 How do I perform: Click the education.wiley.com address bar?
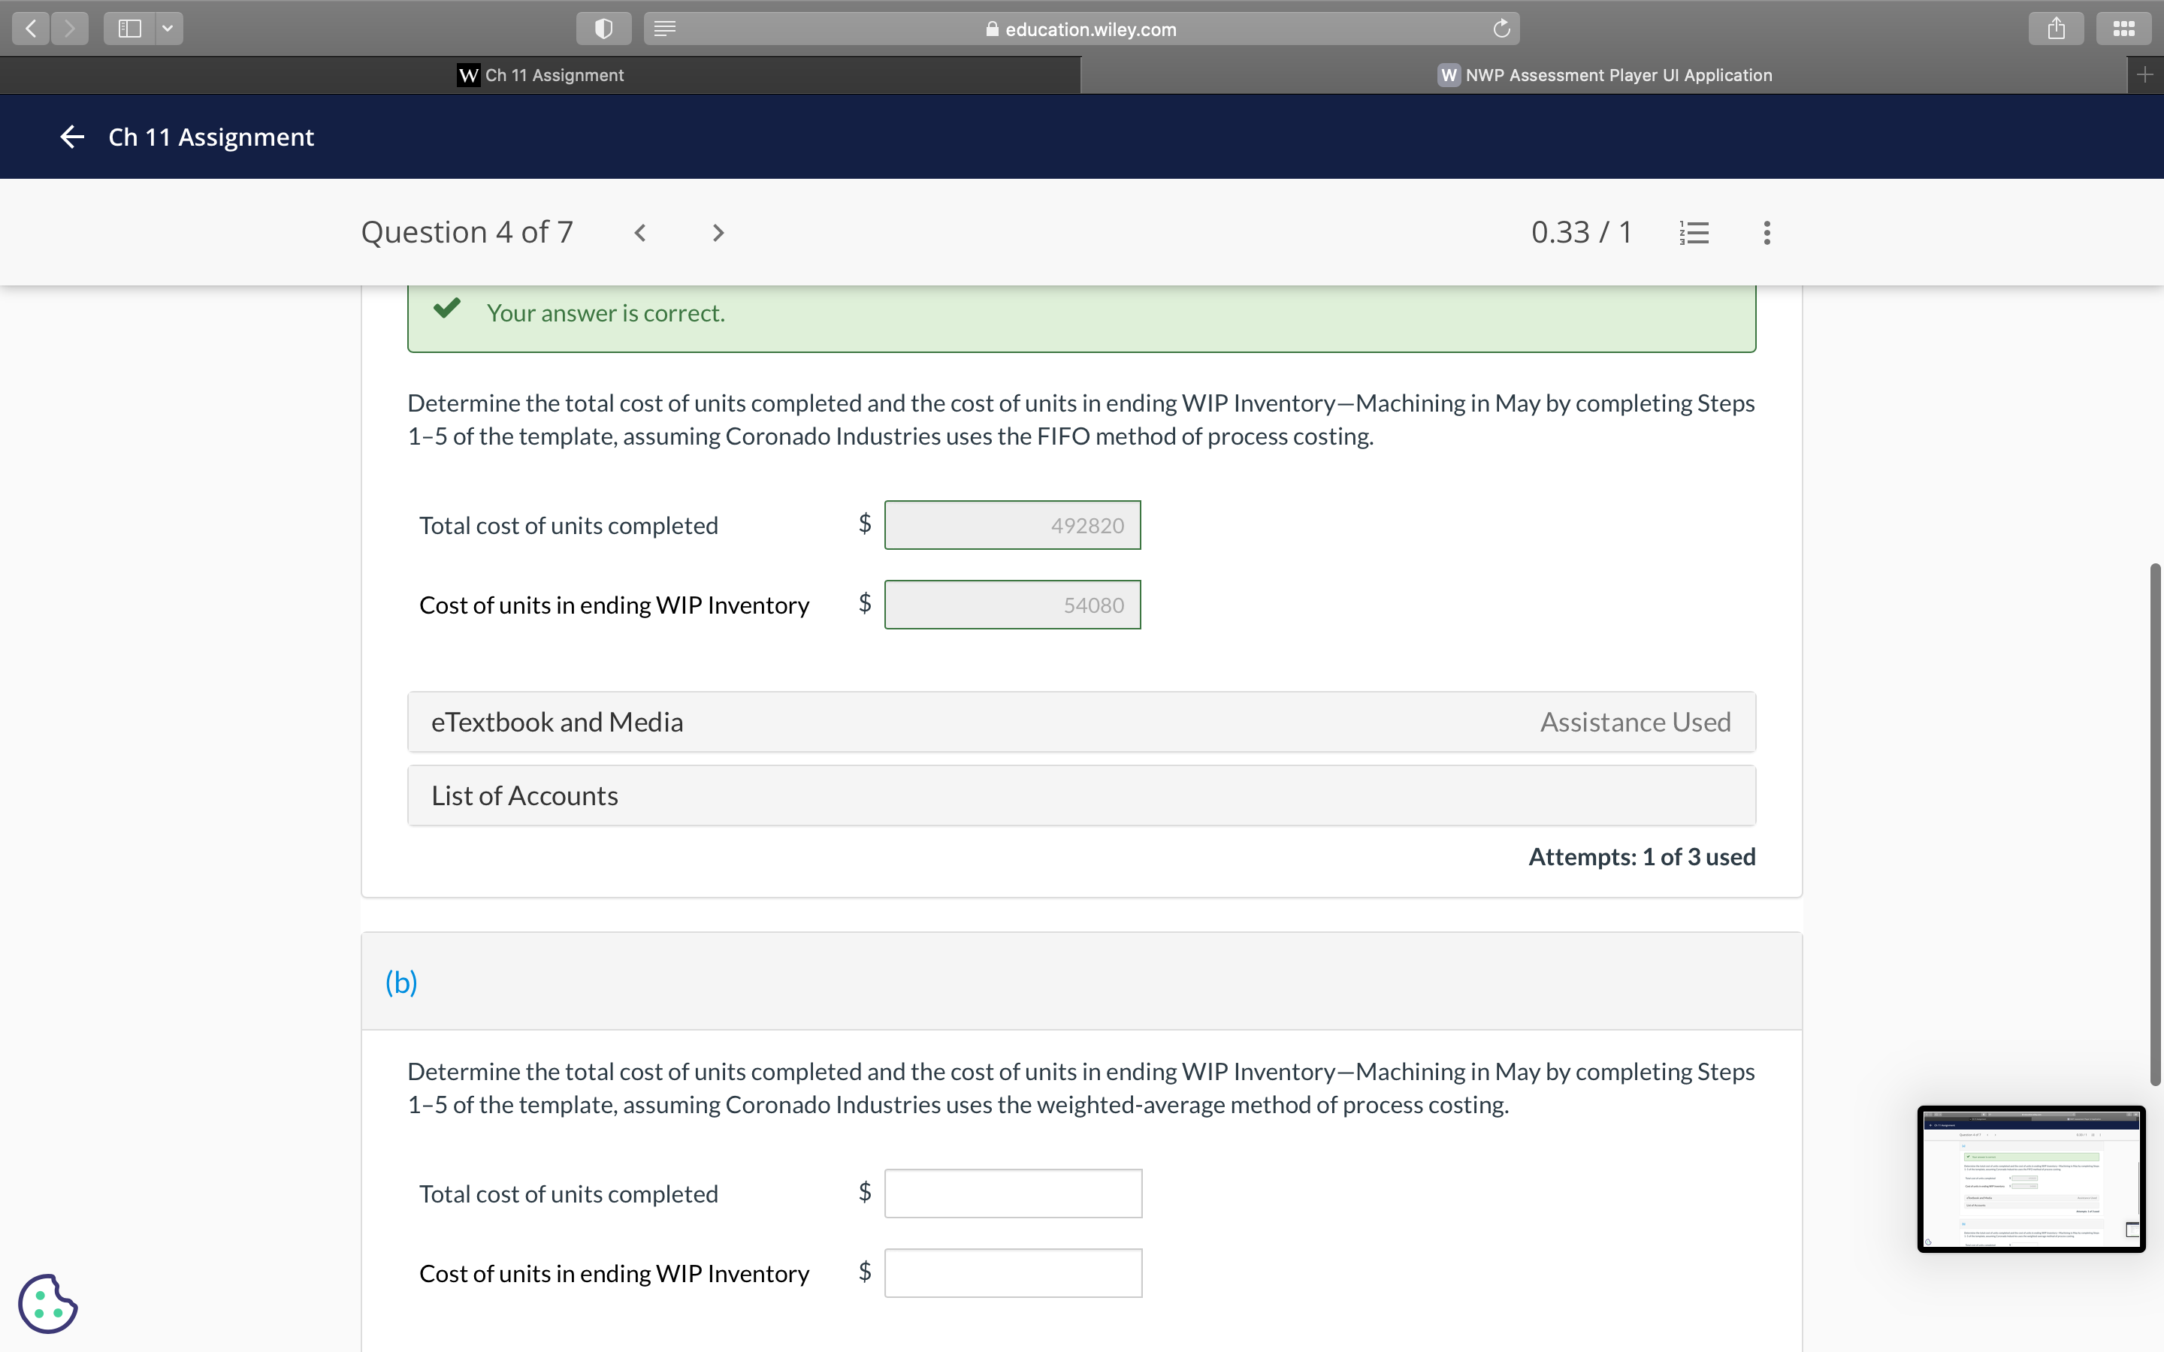pos(1080,29)
